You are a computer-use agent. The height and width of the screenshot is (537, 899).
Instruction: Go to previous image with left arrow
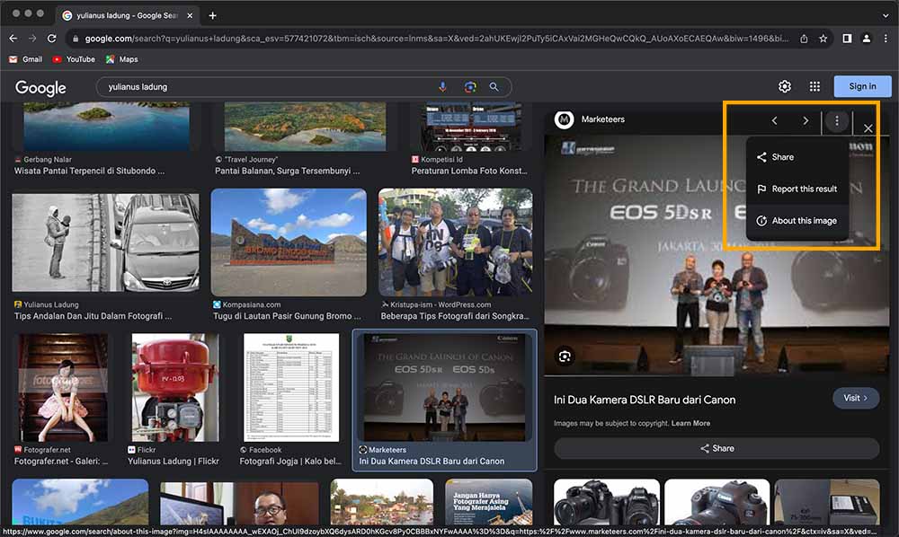pos(774,120)
